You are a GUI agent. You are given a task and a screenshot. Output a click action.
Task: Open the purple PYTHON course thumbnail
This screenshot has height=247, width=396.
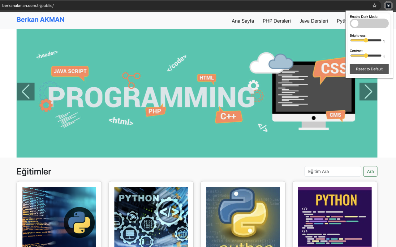point(335,217)
